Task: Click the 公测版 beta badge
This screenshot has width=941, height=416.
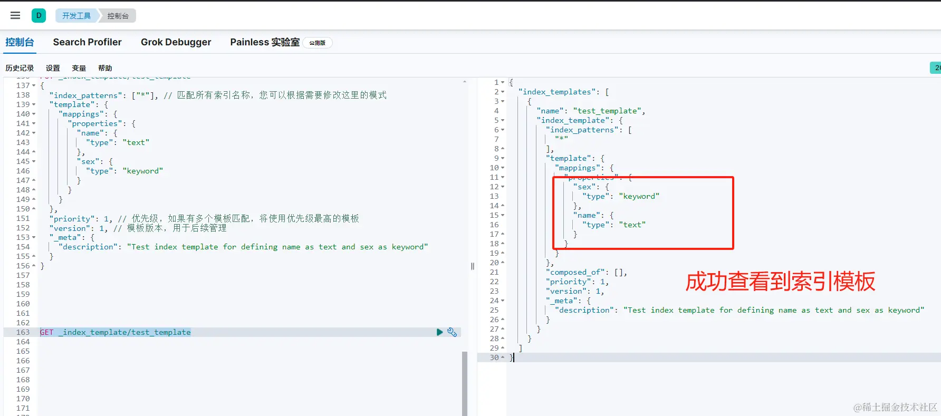Action: click(x=317, y=43)
